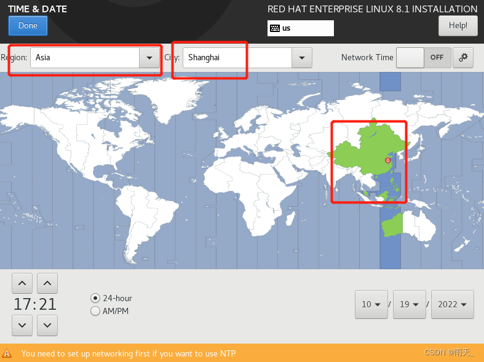Click the hour decrease down arrow
The image size is (484, 362).
22,325
